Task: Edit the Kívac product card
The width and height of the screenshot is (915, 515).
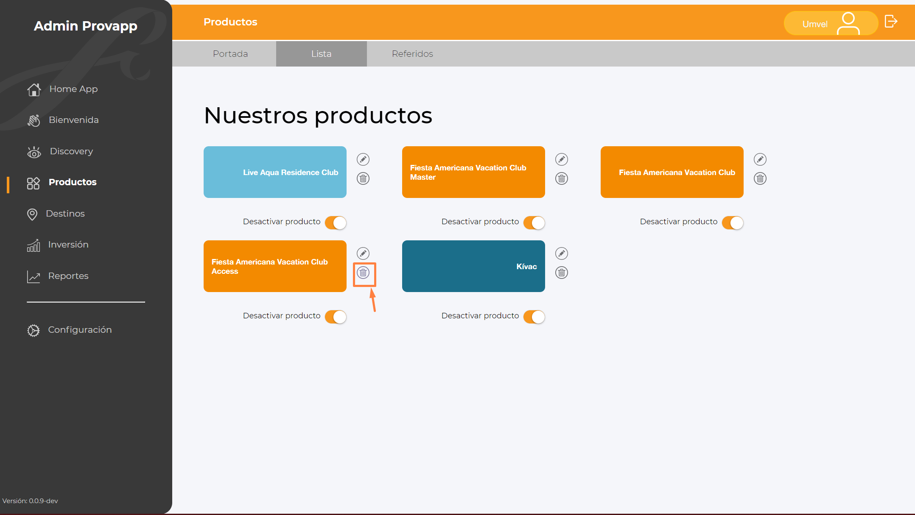Action: 561,253
